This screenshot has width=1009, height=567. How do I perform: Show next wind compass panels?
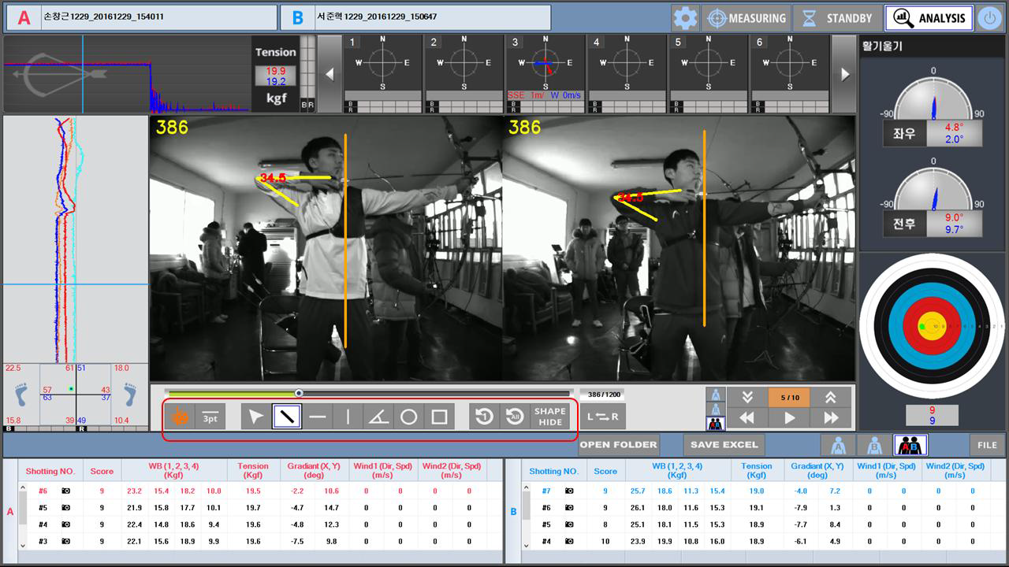844,75
